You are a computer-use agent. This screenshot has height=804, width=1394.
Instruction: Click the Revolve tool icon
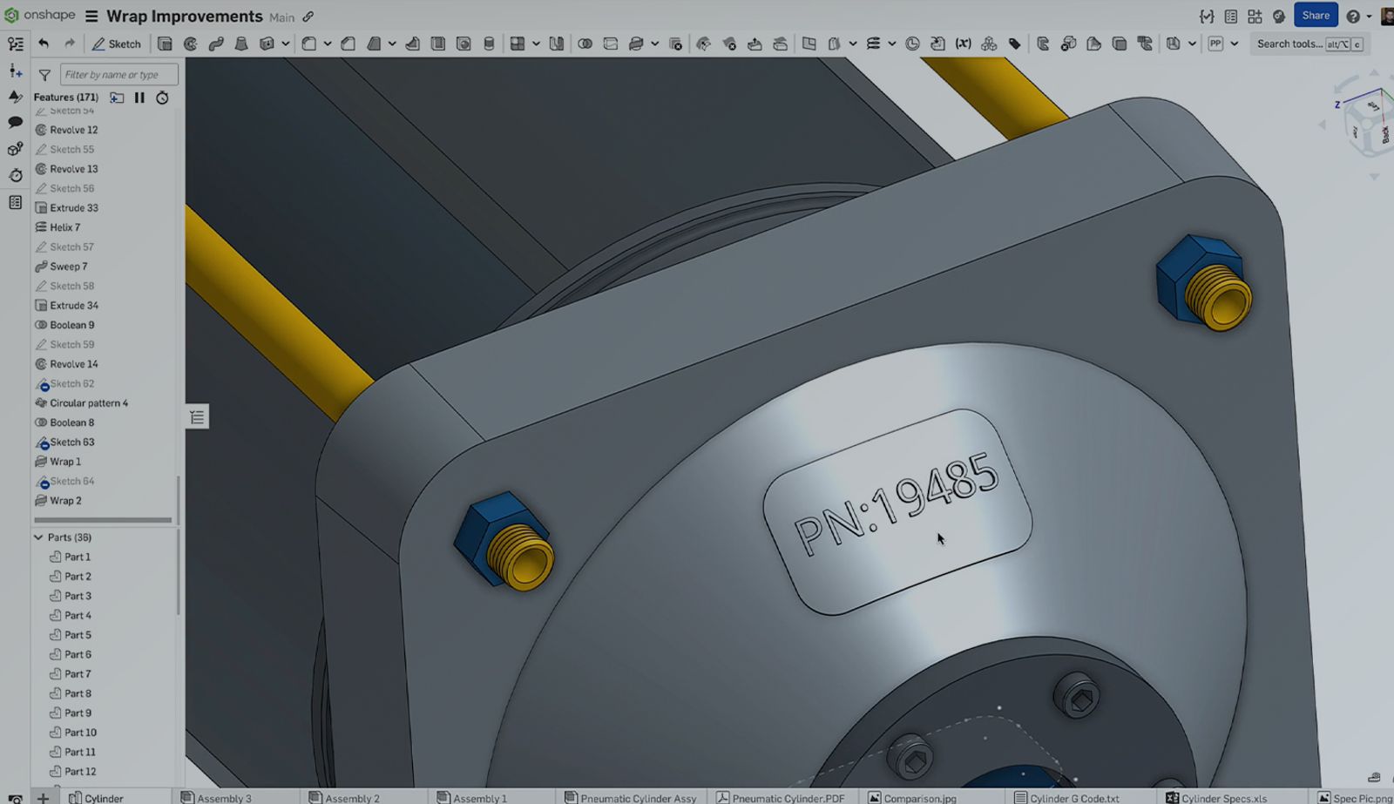click(x=190, y=44)
